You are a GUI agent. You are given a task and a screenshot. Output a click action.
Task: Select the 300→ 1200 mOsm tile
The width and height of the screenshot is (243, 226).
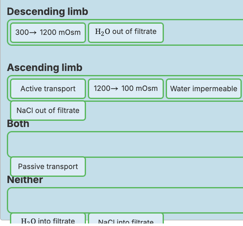point(48,33)
